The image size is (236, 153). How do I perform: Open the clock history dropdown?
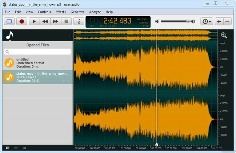pyautogui.click(x=207, y=21)
